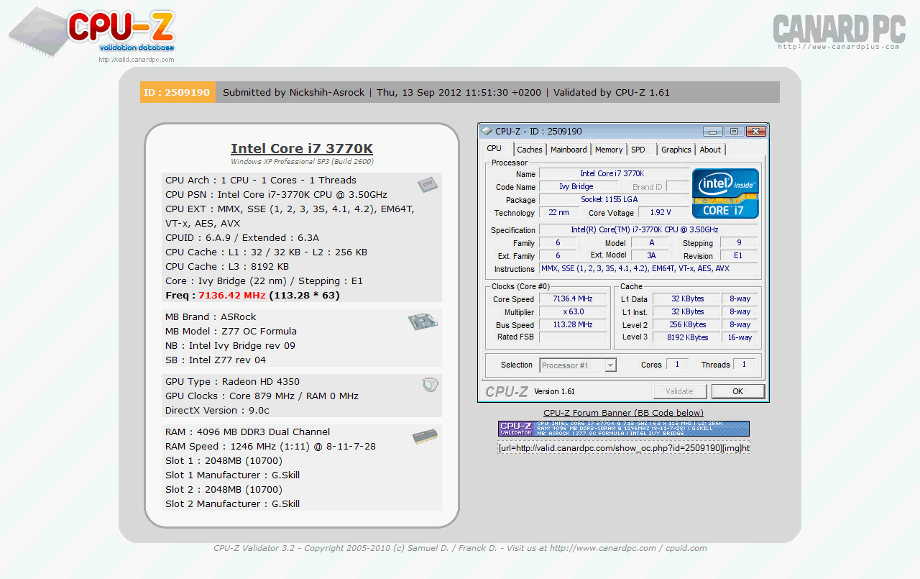Screen dimensions: 920x579
Task: Open the Mainboard tab
Action: coord(569,150)
